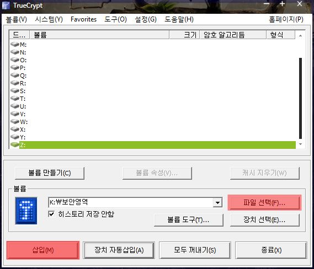Click the 형식 column header
Screen dimensions: 314x269
(x=281, y=35)
